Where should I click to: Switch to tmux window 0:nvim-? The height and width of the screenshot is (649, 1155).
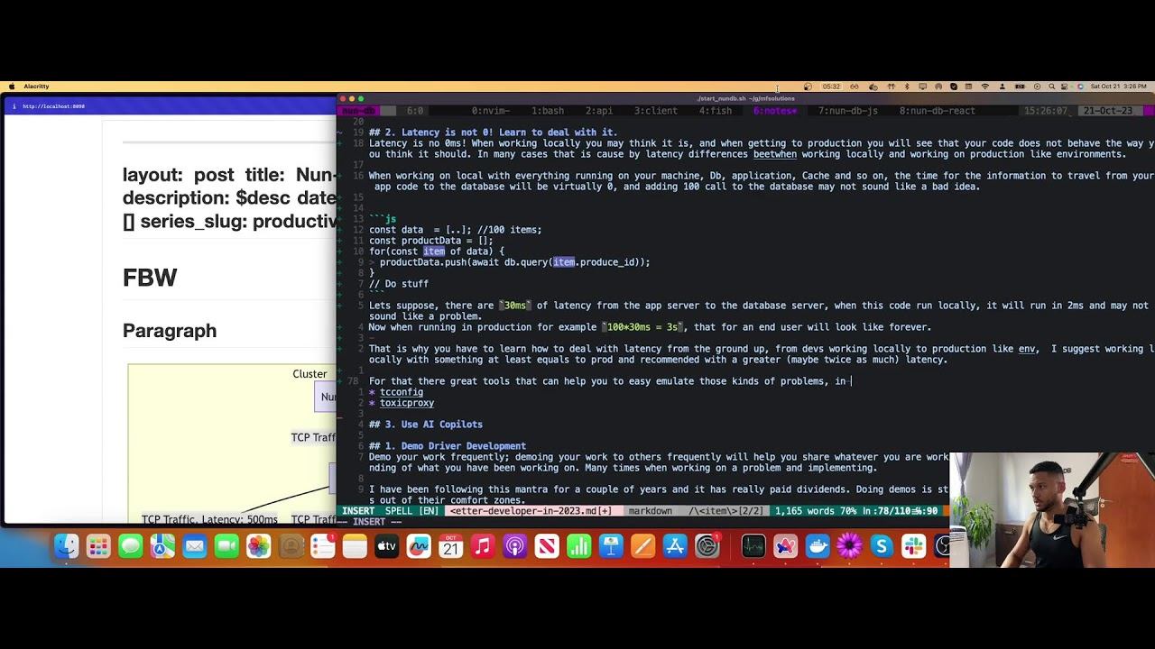pyautogui.click(x=490, y=111)
